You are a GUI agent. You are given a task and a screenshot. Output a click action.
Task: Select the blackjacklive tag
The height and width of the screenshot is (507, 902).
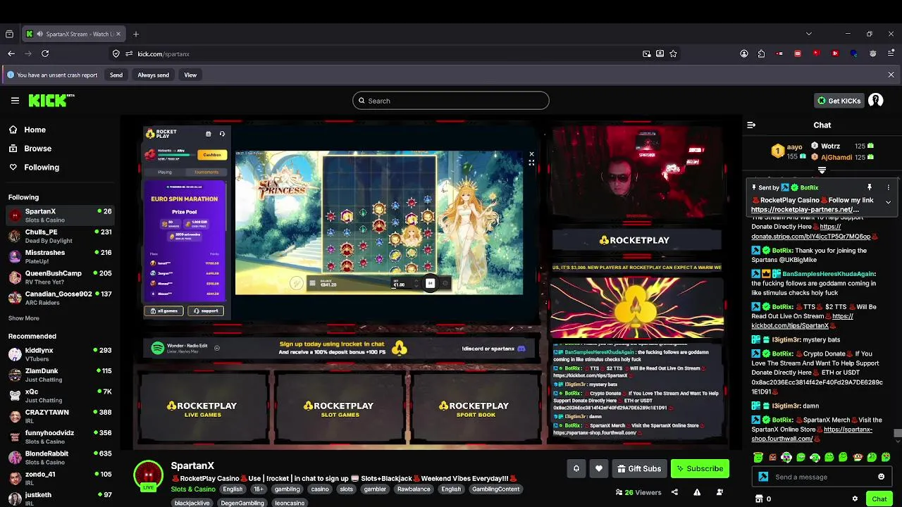[x=192, y=503]
